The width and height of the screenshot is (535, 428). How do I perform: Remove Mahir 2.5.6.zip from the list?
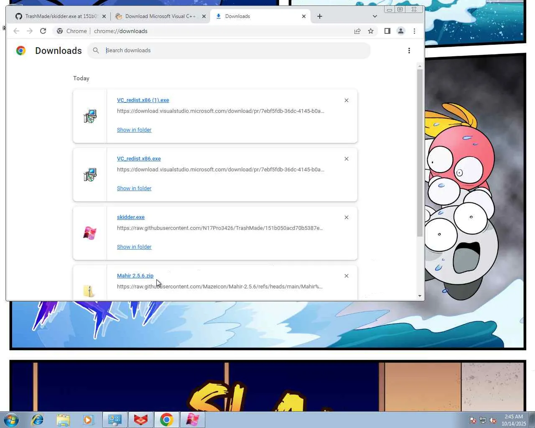(346, 276)
